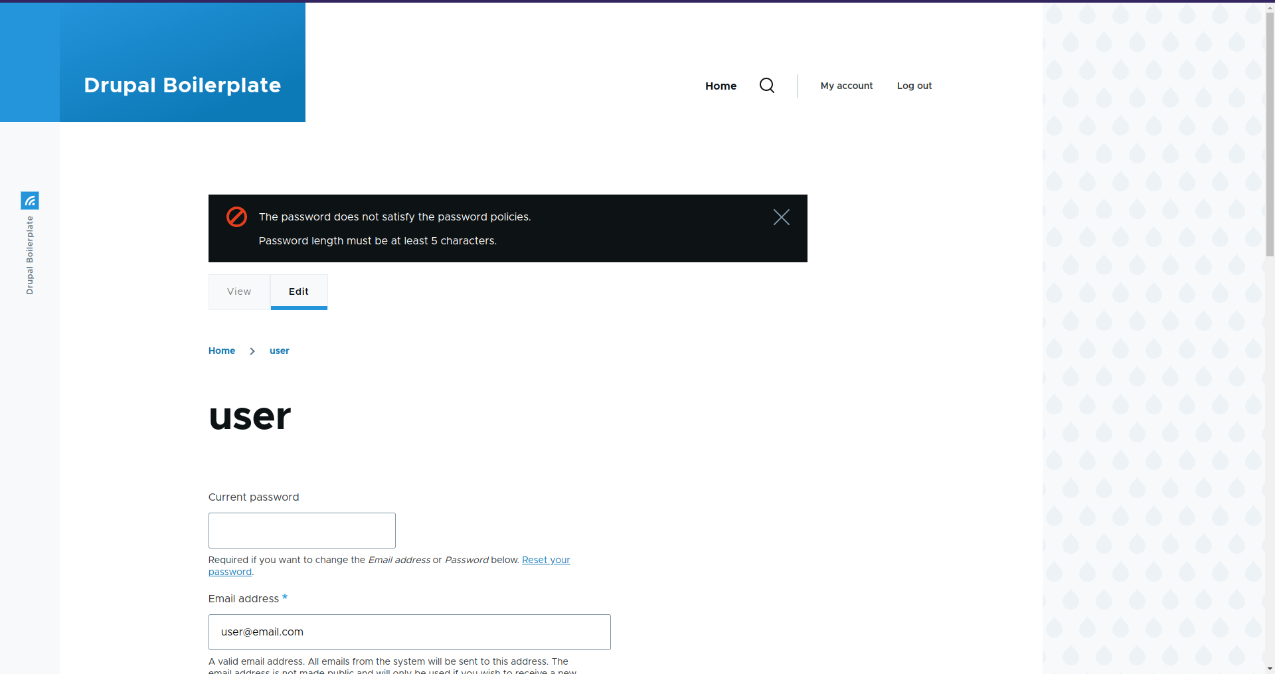Focus the Current password field

(301, 530)
